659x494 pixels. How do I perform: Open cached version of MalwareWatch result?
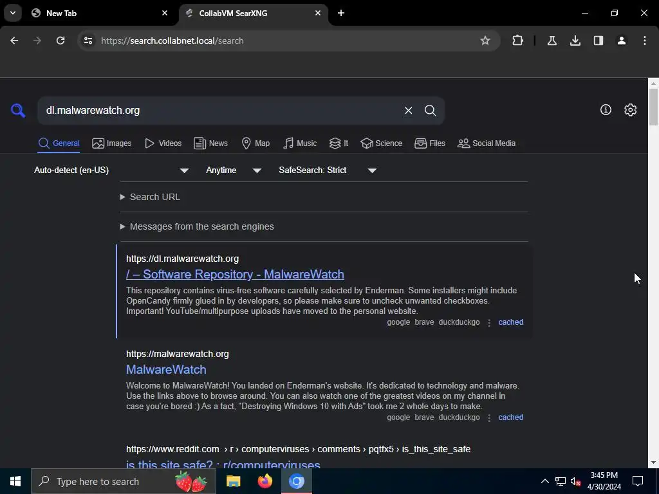(510, 417)
